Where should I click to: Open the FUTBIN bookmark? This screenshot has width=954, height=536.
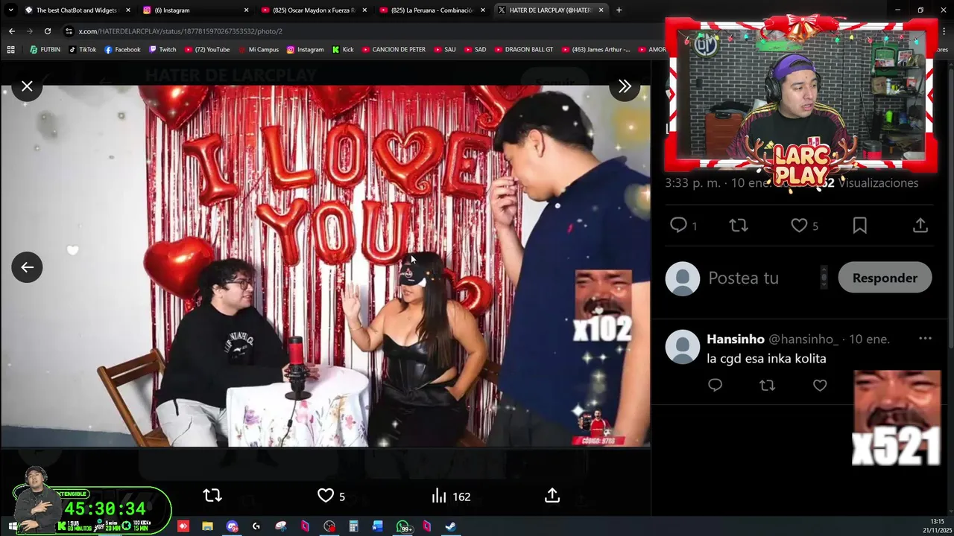coord(45,50)
